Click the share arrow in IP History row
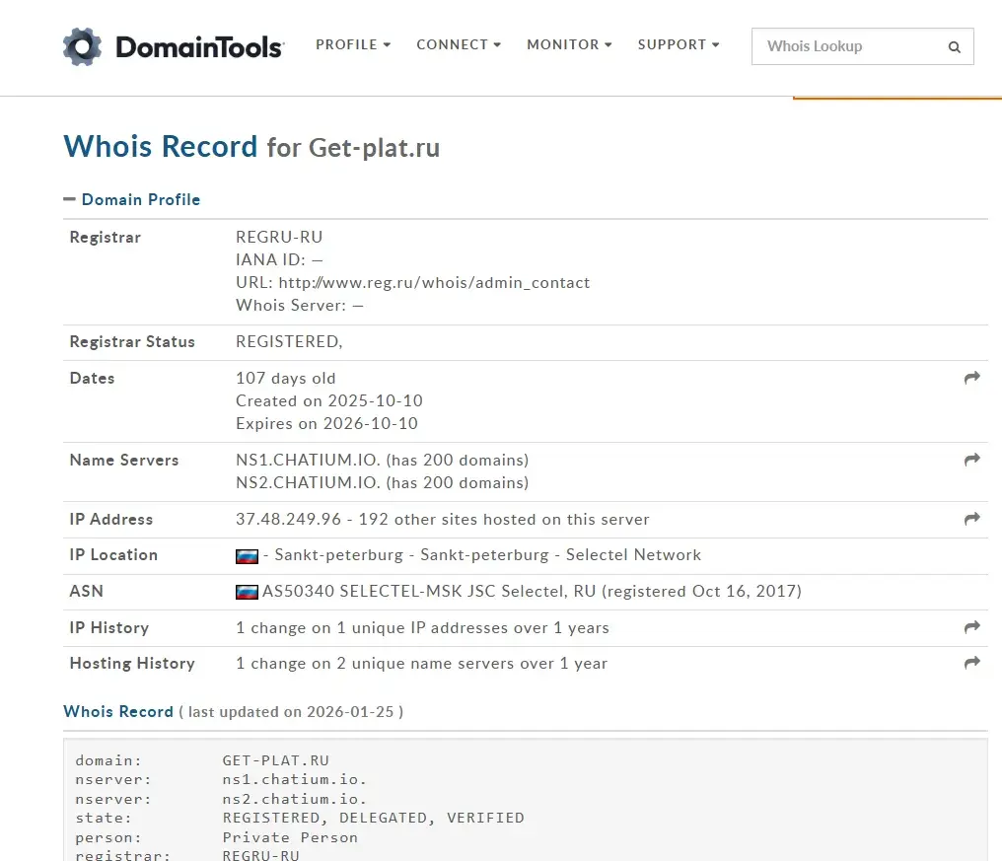The width and height of the screenshot is (1002, 861). coord(972,627)
